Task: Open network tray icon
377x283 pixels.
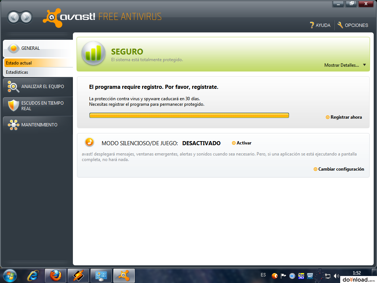Action: (x=327, y=276)
